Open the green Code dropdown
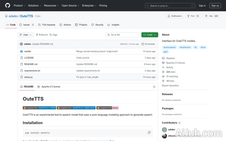This screenshot has width=226, height=141. tap(149, 35)
